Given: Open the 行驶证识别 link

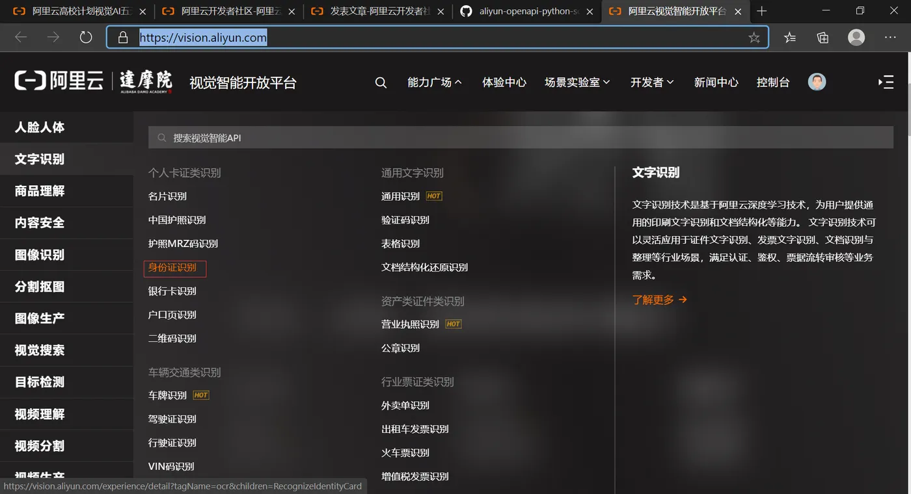Looking at the screenshot, I should (172, 443).
